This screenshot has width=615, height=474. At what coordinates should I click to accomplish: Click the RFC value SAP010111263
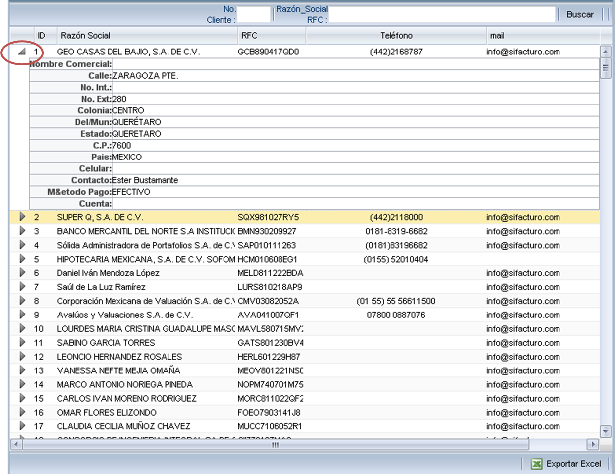click(267, 245)
